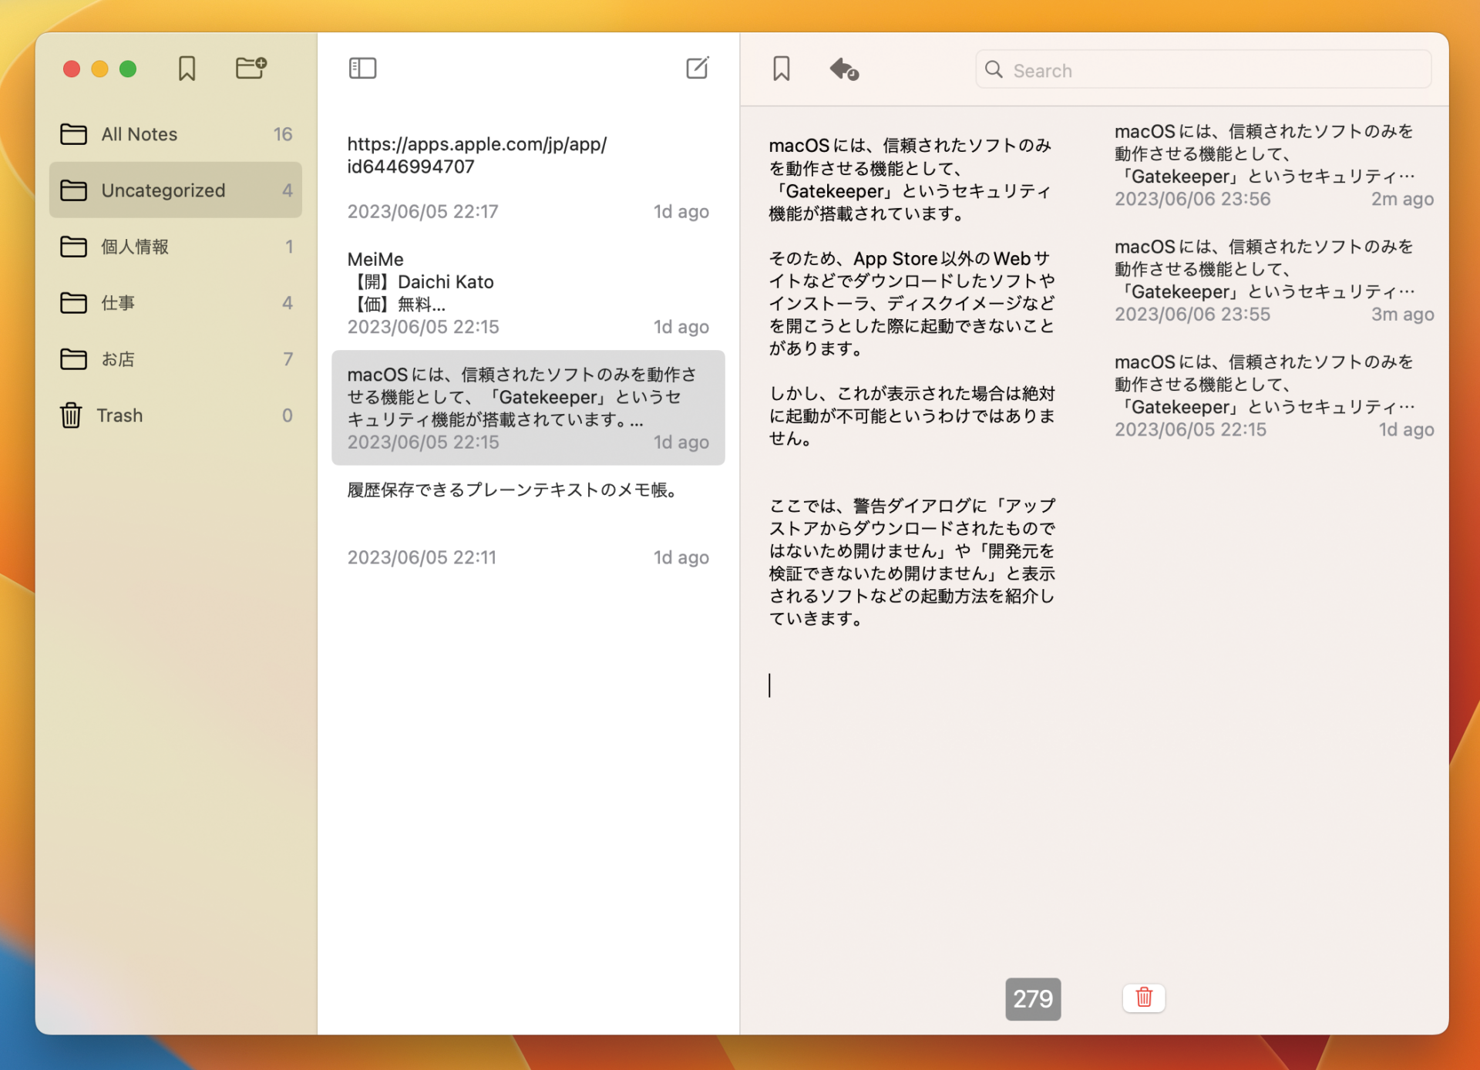Screen dimensions: 1480x1070
Task: Click the Trash bin icon in the sidebar
Action: pyautogui.click(x=71, y=416)
